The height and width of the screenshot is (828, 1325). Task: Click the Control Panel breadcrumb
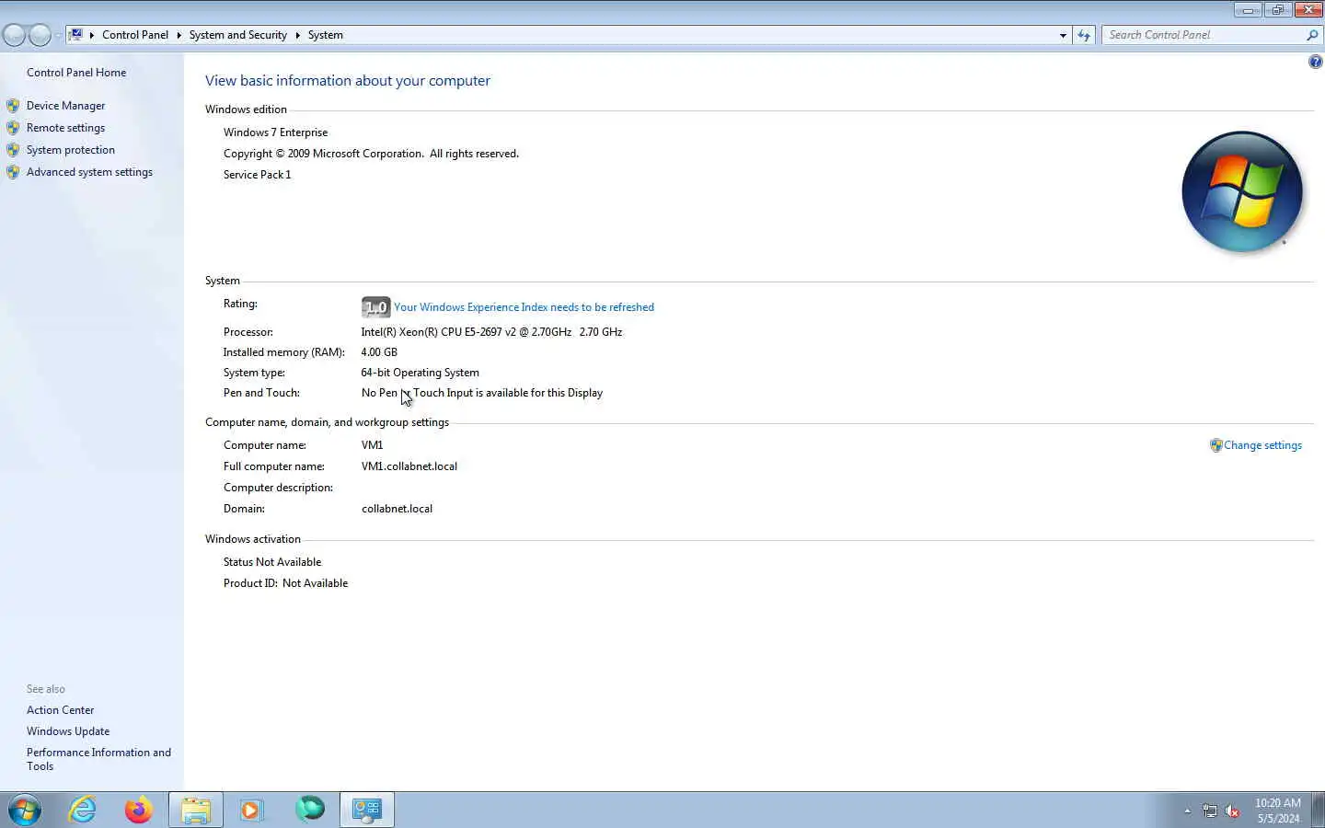coord(134,35)
